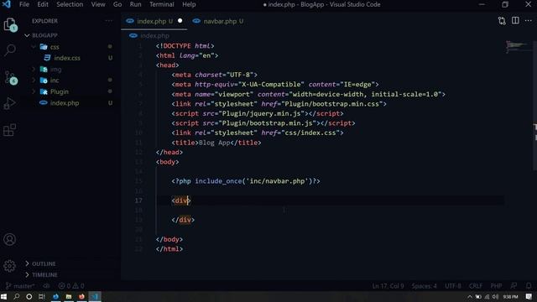Open the Run and Debug view

tap(9, 103)
